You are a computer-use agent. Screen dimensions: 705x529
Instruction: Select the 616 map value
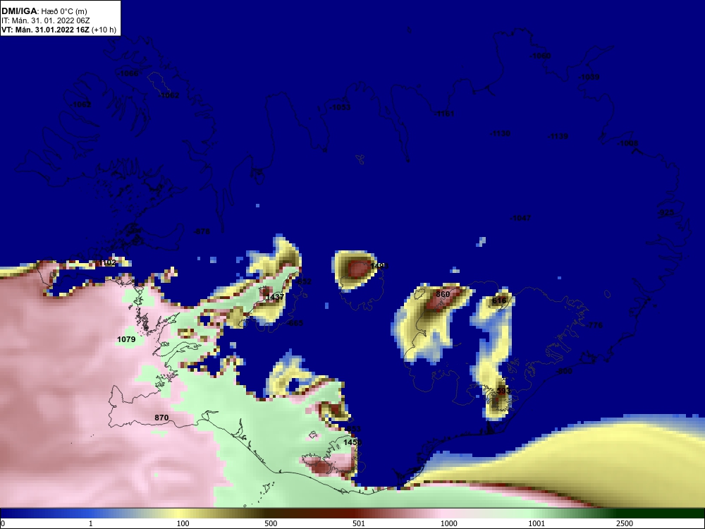coord(499,300)
